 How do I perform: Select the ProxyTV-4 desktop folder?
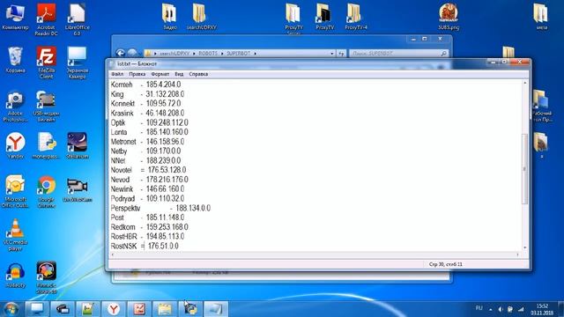pyautogui.click(x=355, y=17)
